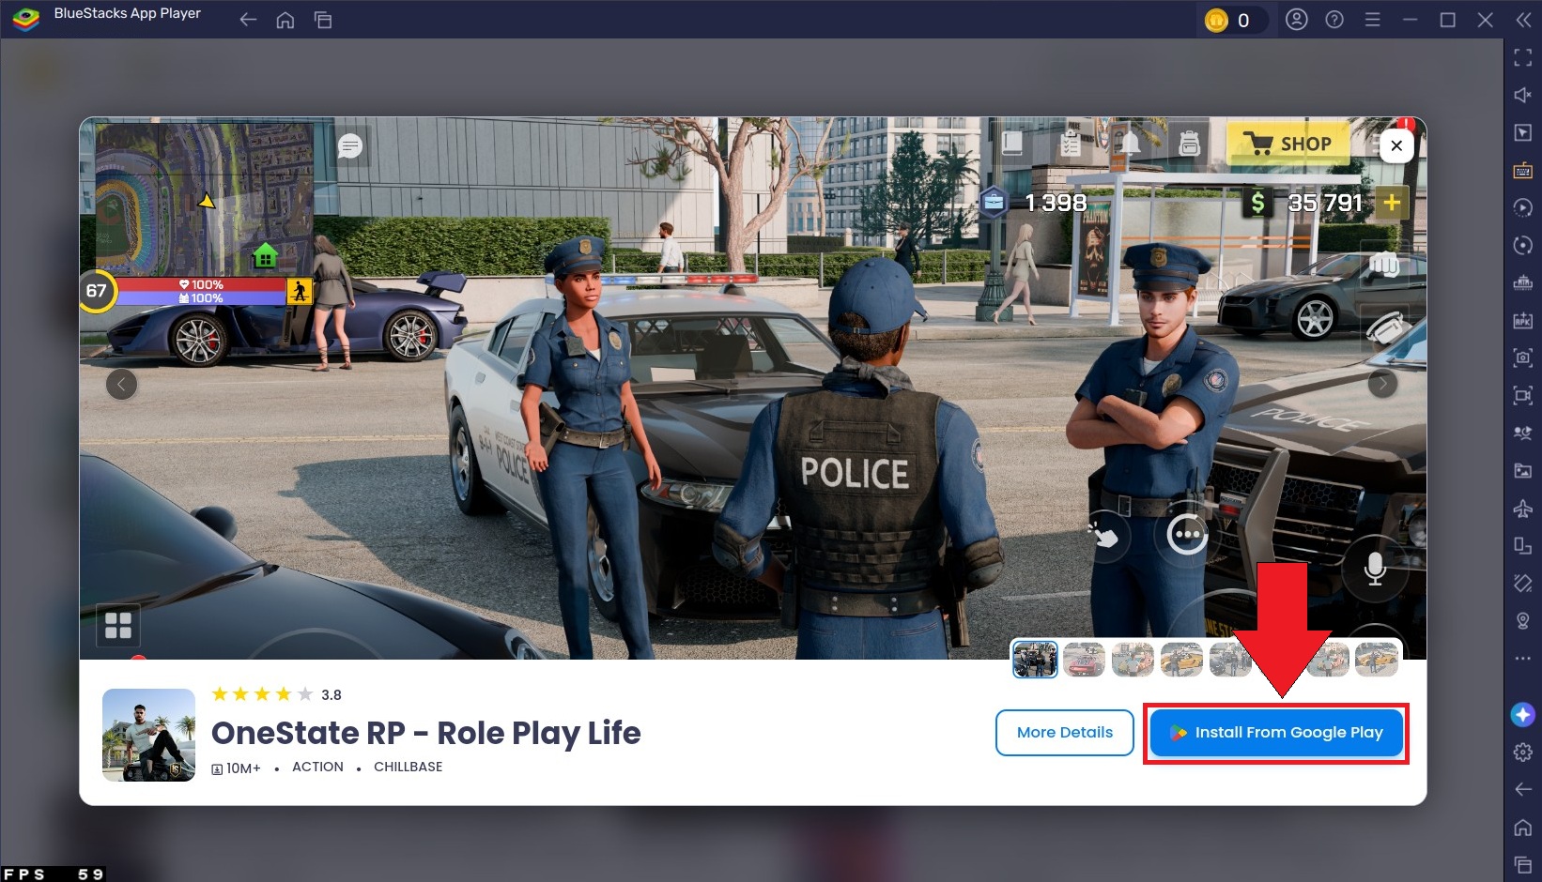The width and height of the screenshot is (1542, 882).
Task: Enter fullscreen mode from side toolbar
Action: (x=1523, y=57)
